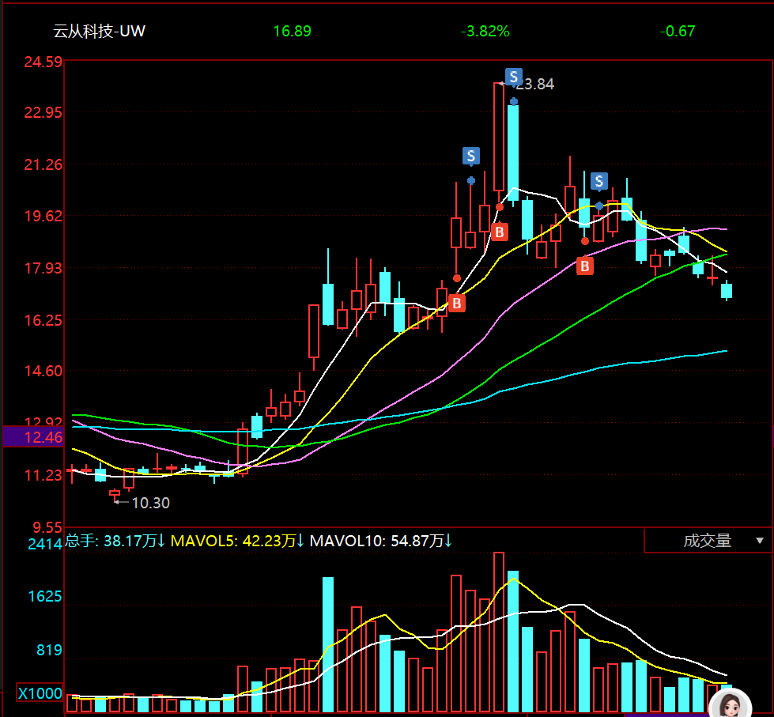Click the B buy marker near 17.93
774x717 pixels.
coord(585,266)
